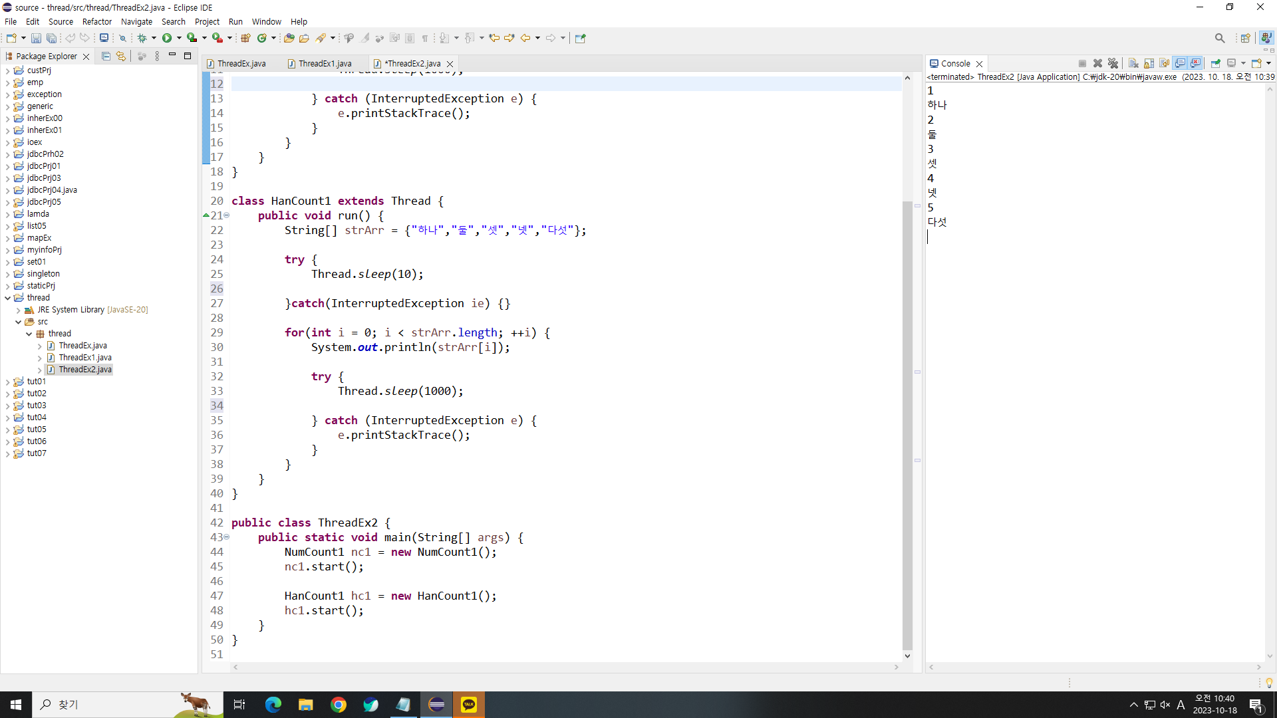Click Collapse All in Package Explorer
The height and width of the screenshot is (718, 1277).
[x=106, y=57]
